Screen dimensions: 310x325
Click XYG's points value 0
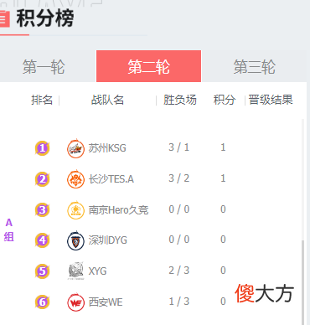click(x=223, y=271)
